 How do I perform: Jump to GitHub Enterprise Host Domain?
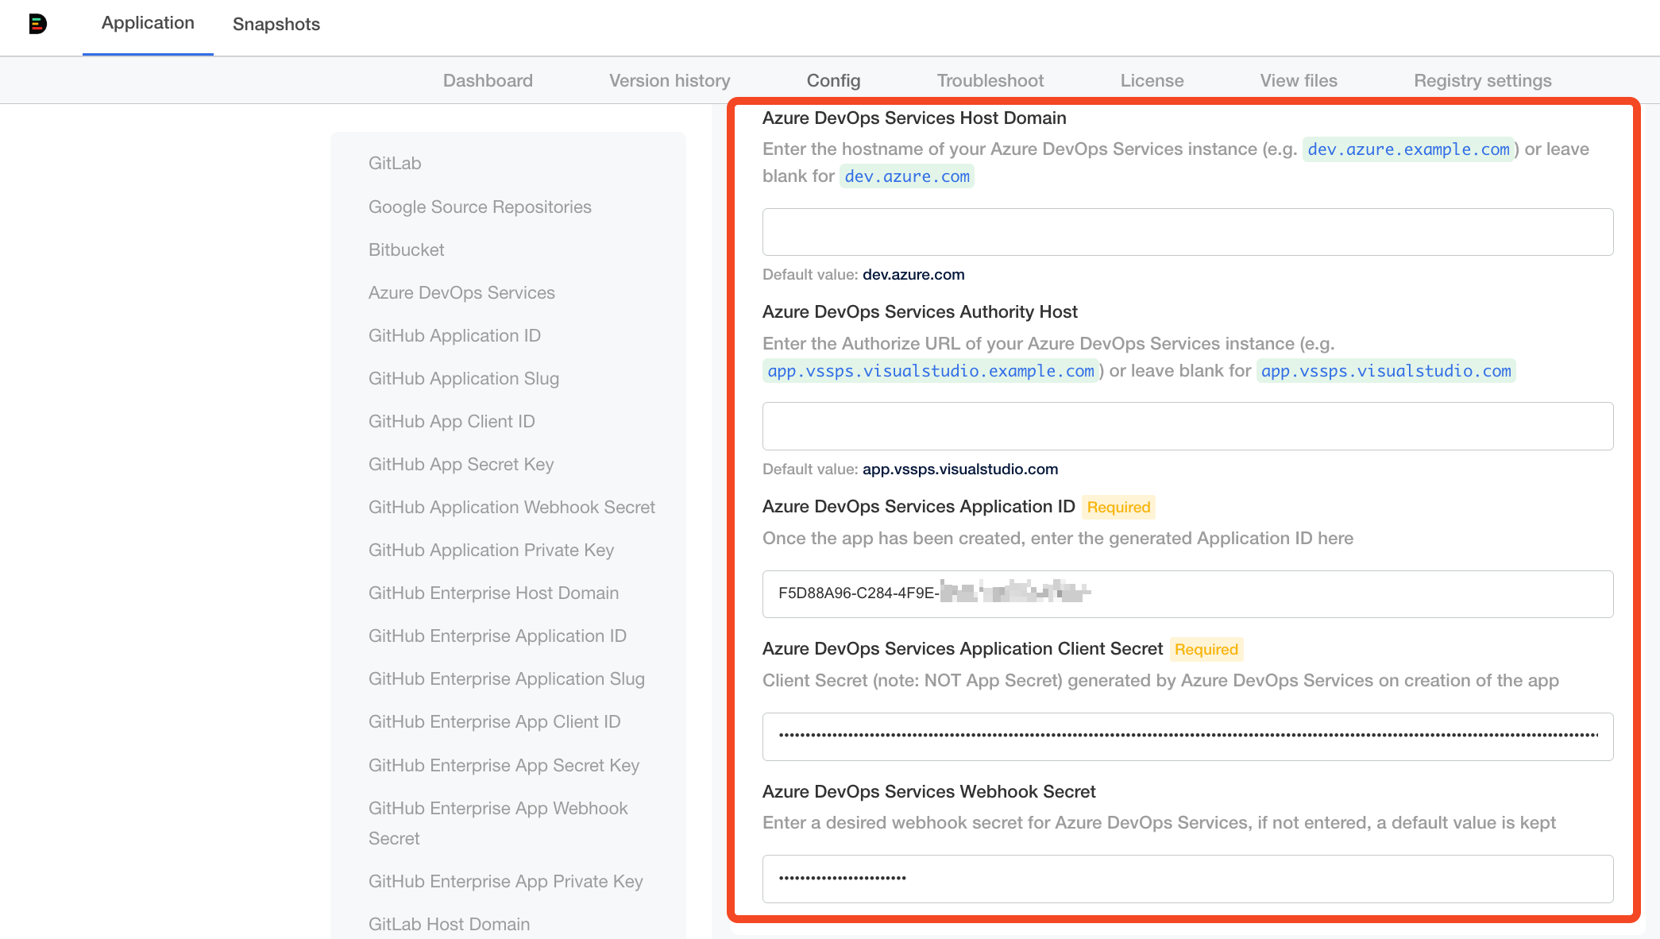493,593
